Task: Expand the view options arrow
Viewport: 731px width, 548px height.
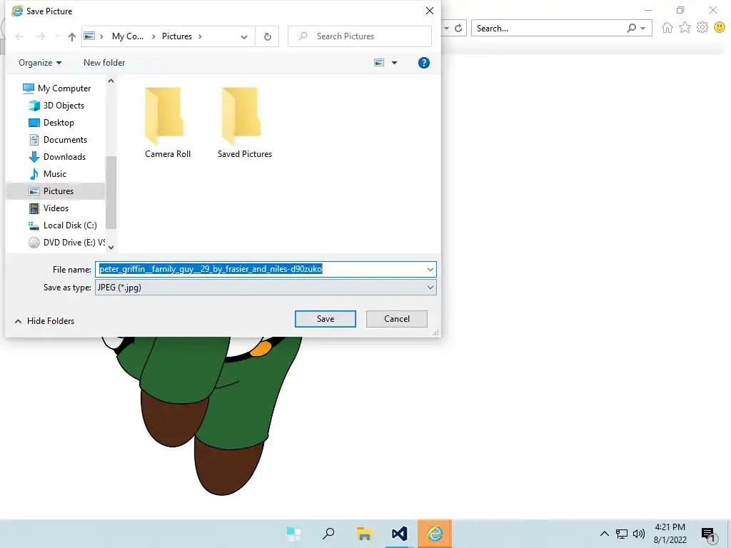Action: coord(394,63)
